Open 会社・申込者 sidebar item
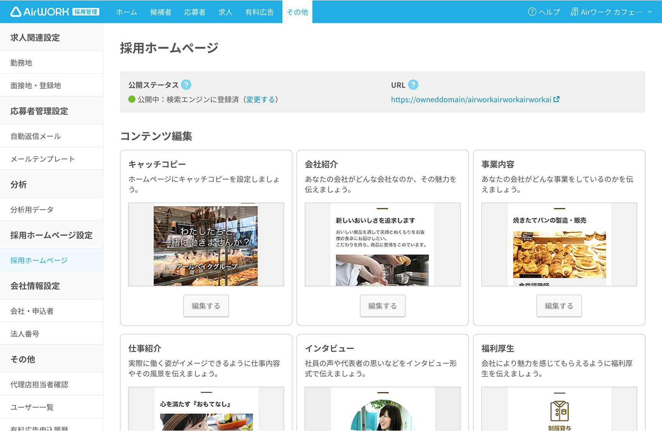This screenshot has height=431, width=662. 51,311
